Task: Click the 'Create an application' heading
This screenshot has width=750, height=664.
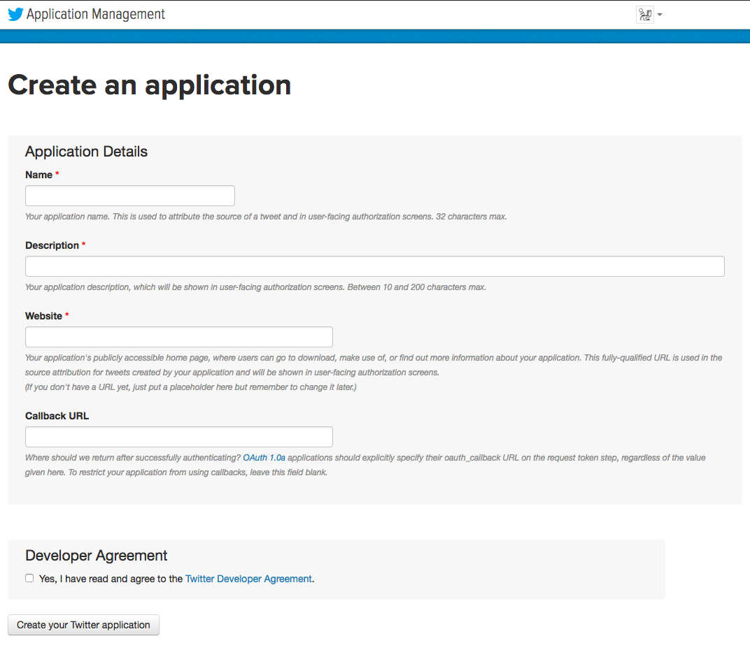Action: click(x=150, y=86)
